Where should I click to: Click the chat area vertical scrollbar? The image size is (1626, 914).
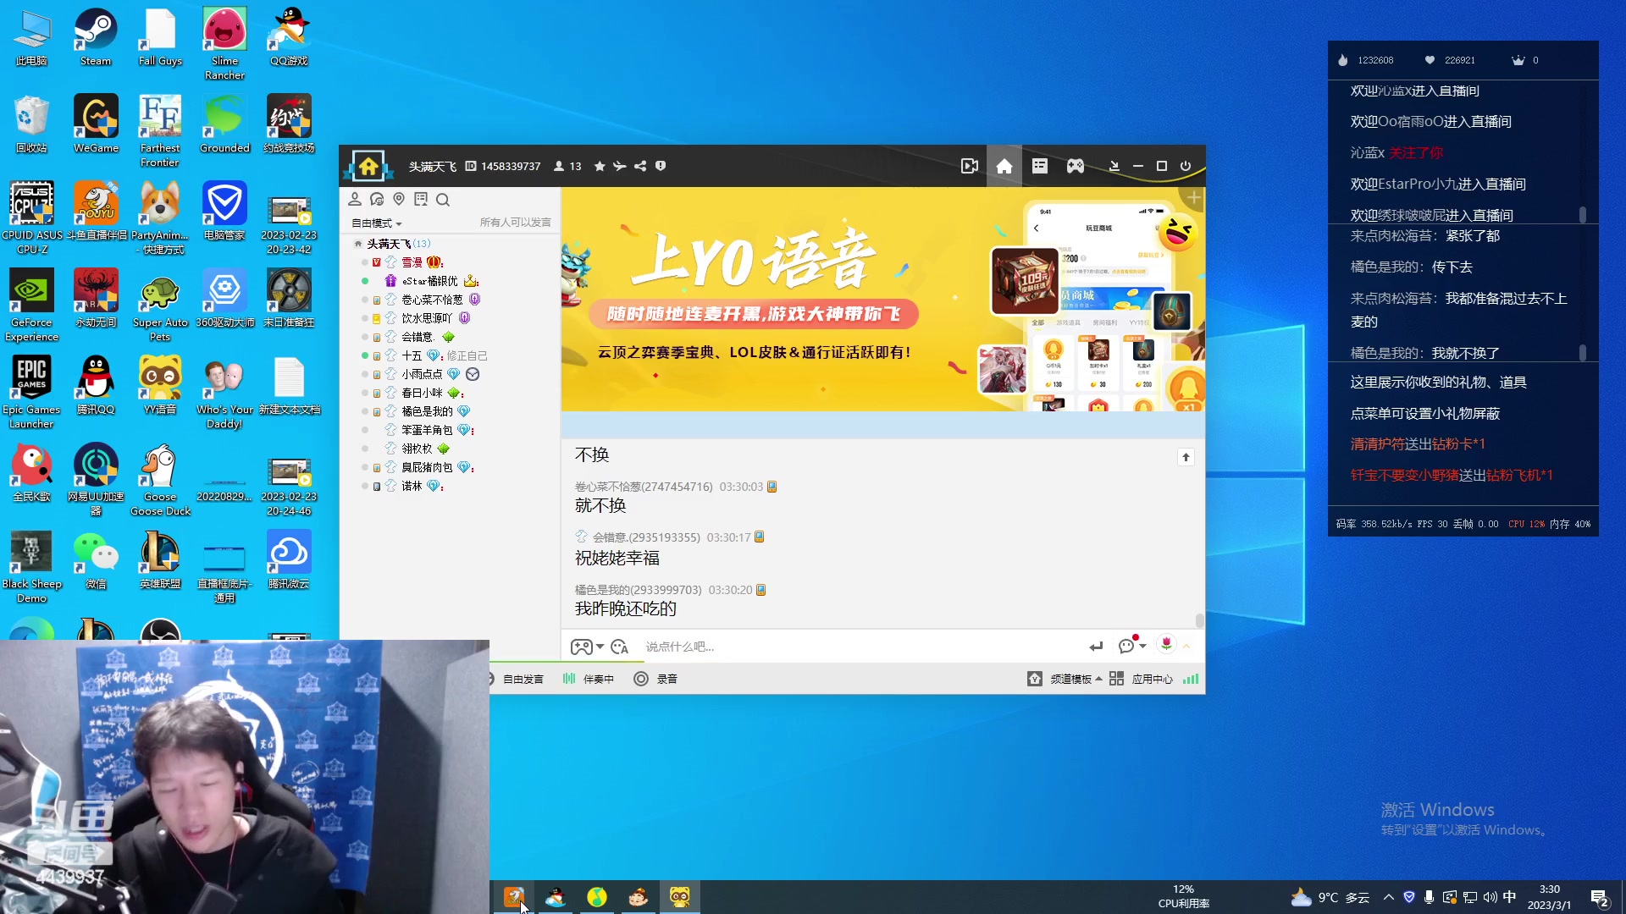[1199, 620]
